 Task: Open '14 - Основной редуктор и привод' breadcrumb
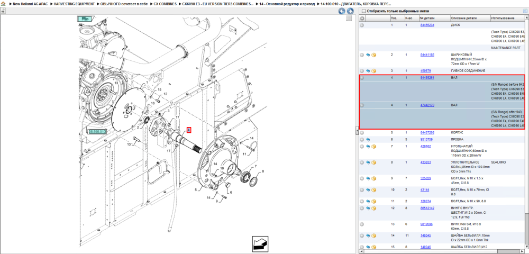pos(287,3)
